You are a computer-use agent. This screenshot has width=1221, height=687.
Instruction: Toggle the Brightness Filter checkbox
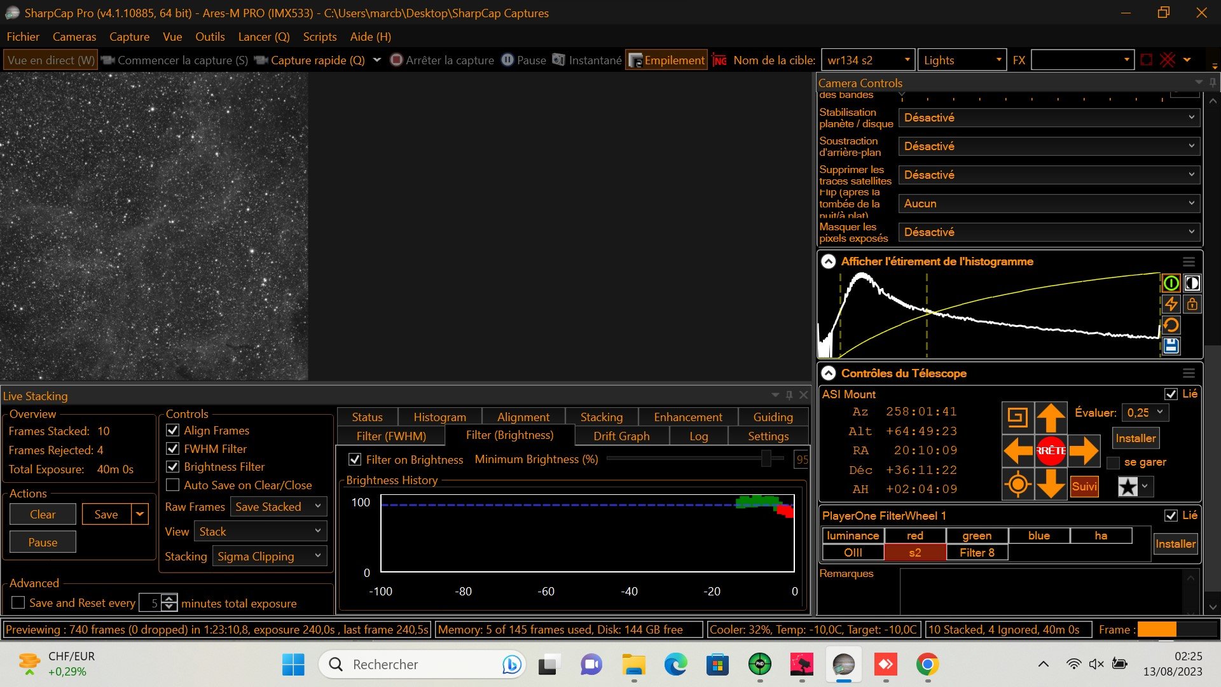(x=172, y=466)
